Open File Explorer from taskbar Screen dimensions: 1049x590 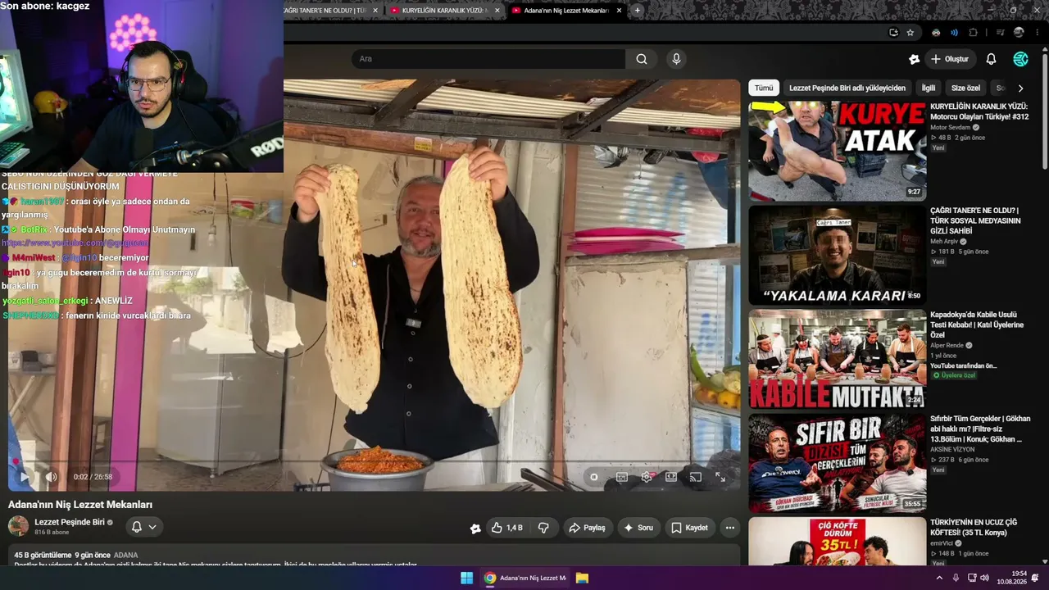pos(582,578)
